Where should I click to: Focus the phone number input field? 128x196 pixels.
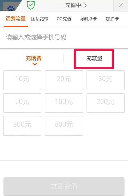[64, 37]
